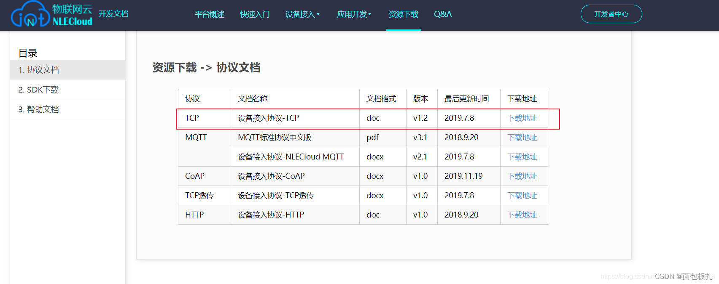Click the 2019.11.19 date cell

pyautogui.click(x=469, y=176)
